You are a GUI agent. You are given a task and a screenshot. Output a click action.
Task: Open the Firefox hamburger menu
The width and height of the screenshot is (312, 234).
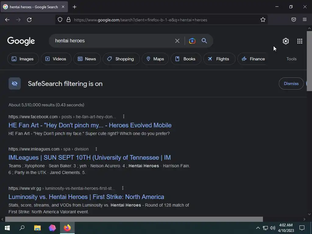pos(305,19)
